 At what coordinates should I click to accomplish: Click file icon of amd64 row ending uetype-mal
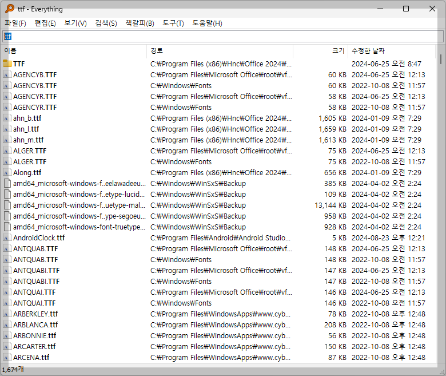pyautogui.click(x=7, y=205)
